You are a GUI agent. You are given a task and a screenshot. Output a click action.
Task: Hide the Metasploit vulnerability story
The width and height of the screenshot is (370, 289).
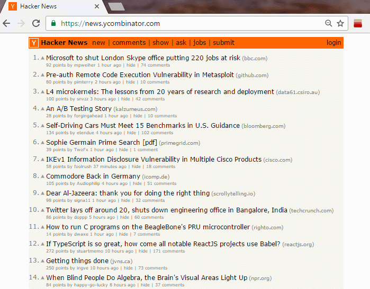(x=130, y=82)
